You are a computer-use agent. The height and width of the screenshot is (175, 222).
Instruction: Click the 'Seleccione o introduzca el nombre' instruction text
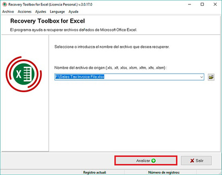pyautogui.click(x=112, y=47)
